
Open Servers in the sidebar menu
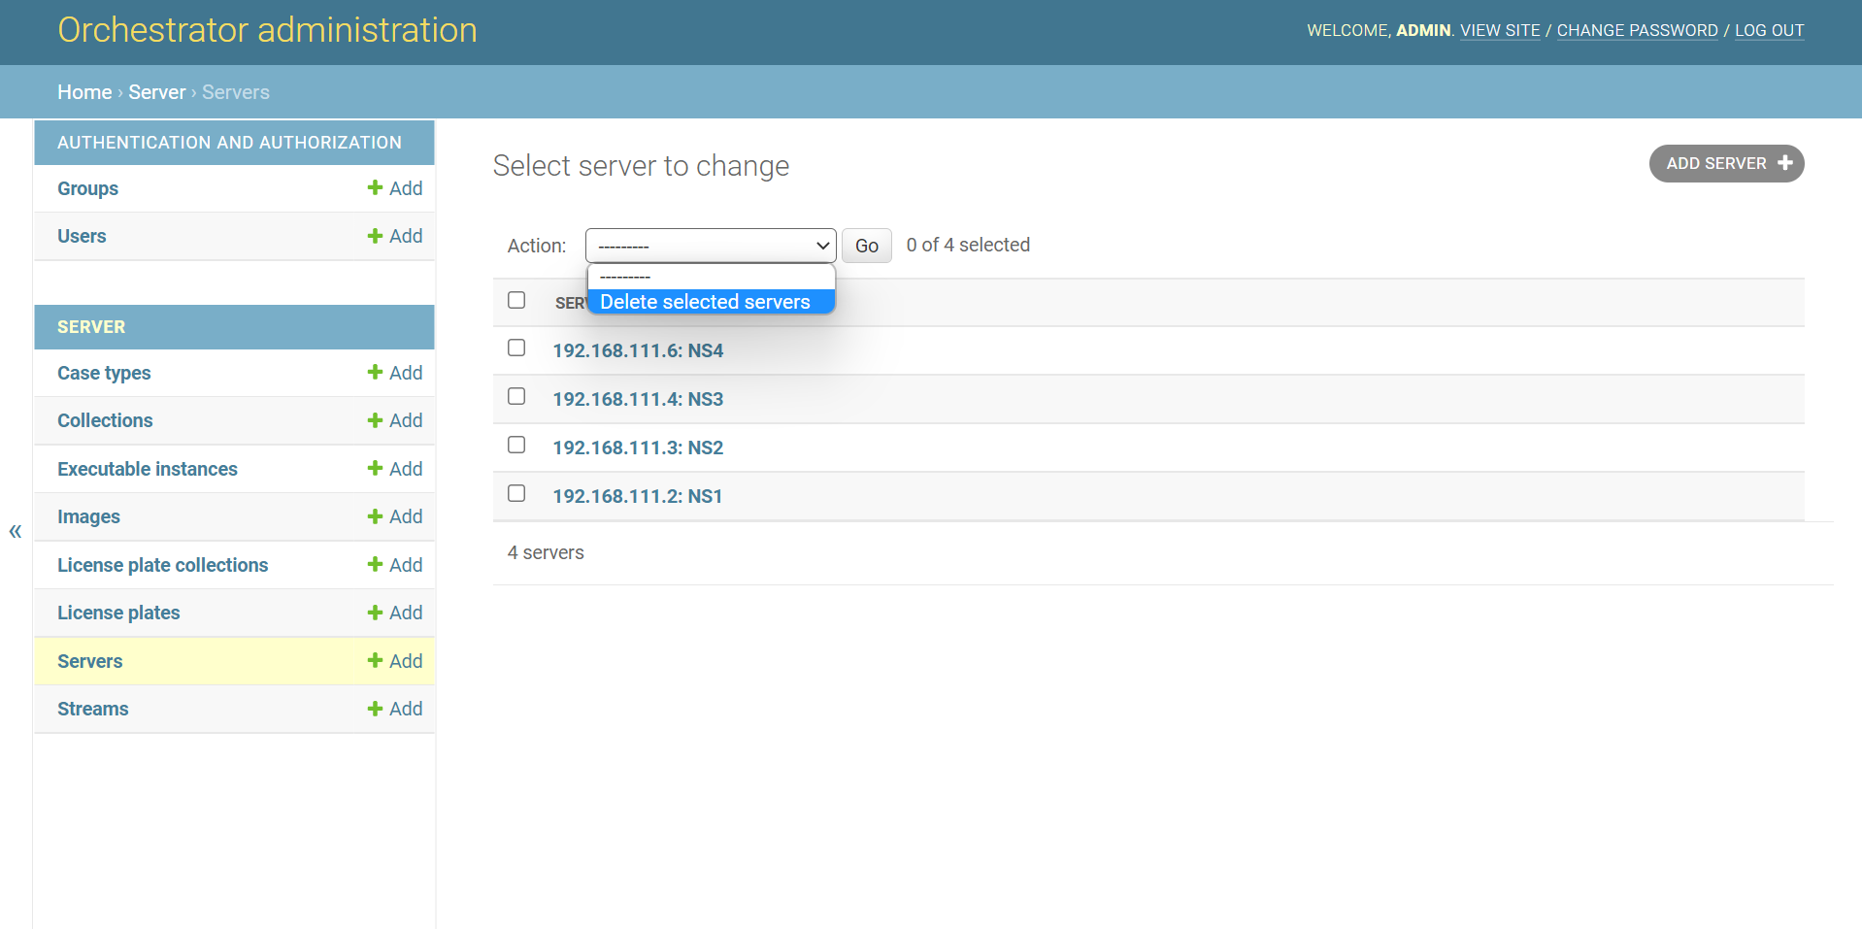(90, 661)
